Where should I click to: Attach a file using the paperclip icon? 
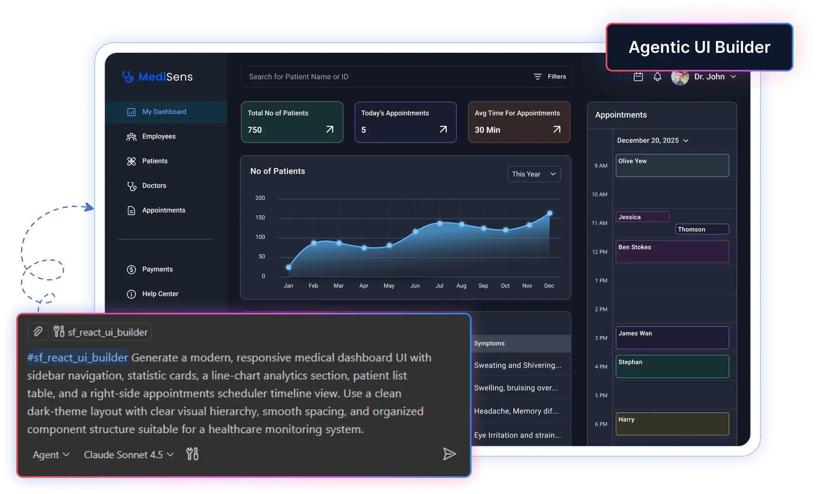(38, 332)
